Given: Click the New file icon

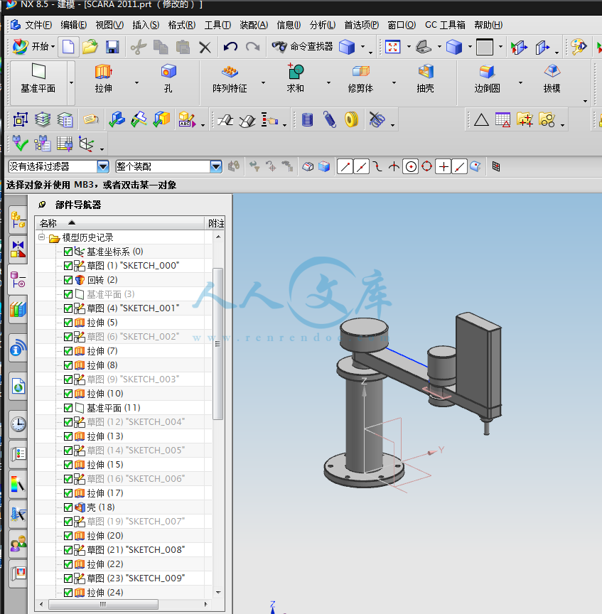Looking at the screenshot, I should click(68, 47).
